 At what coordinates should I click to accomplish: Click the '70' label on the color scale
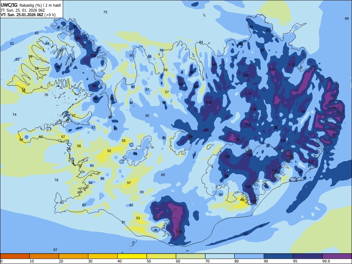207,261
